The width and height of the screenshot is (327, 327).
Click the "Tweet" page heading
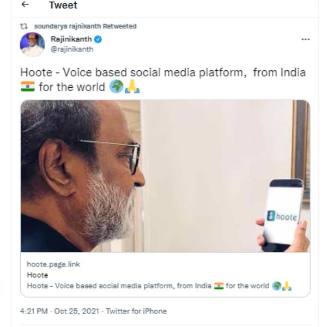[x=63, y=5]
